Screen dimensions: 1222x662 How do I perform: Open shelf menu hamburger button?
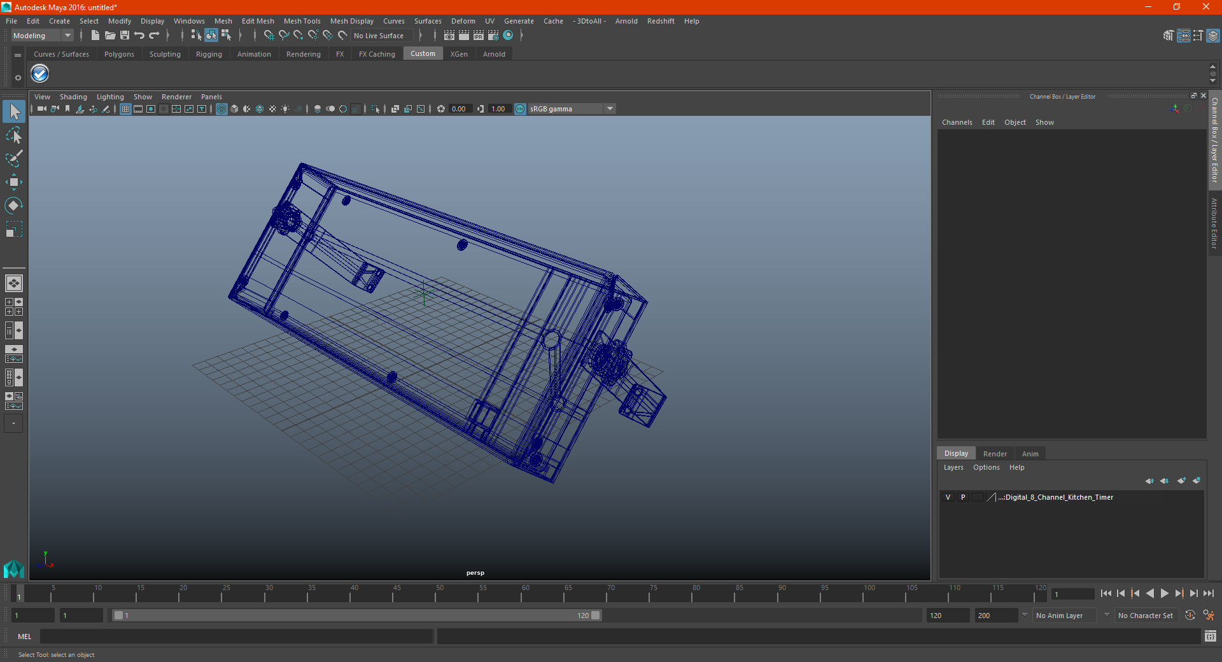click(x=18, y=55)
